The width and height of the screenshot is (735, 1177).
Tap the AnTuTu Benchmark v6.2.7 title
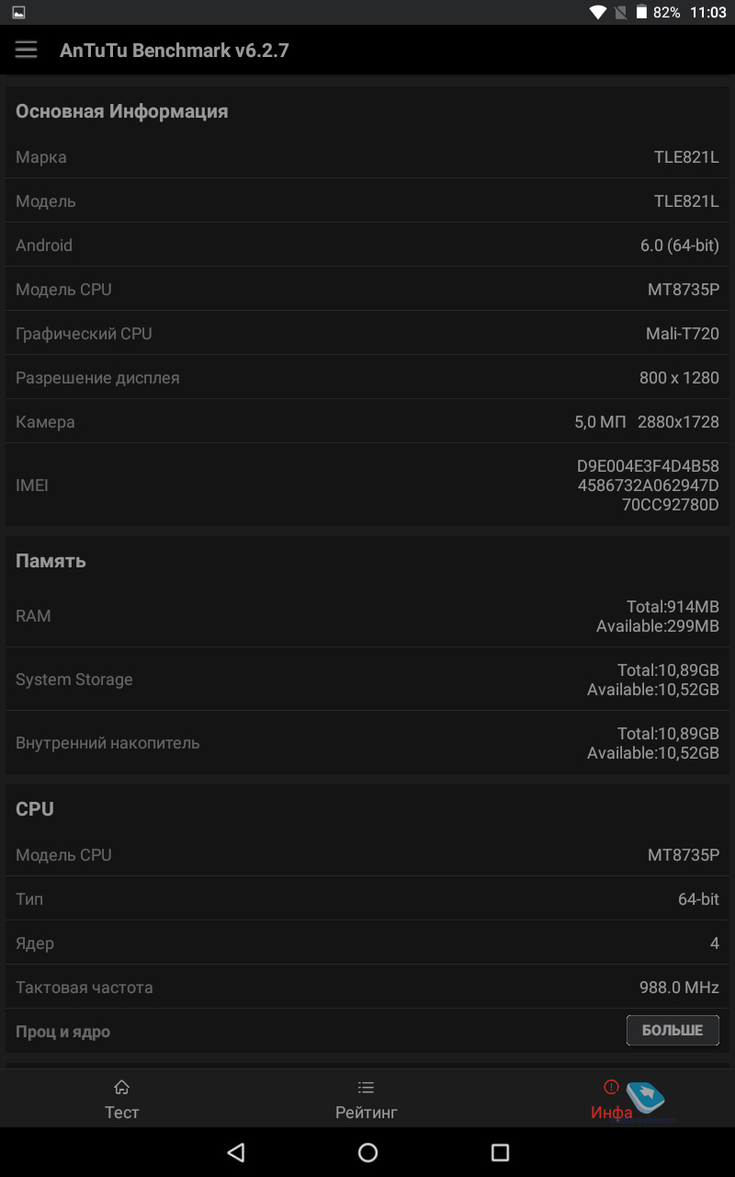coord(175,51)
